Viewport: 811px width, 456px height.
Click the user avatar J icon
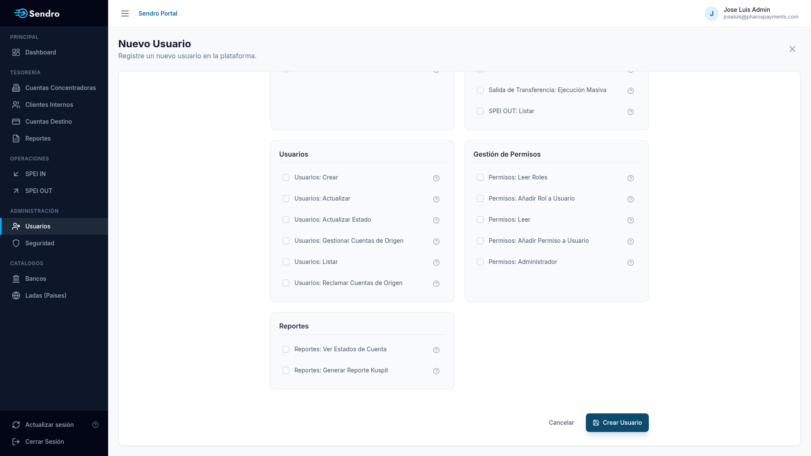712,14
